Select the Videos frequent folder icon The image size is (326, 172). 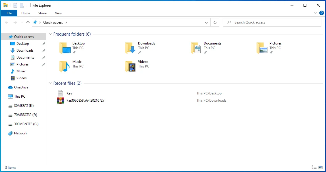pyautogui.click(x=130, y=66)
